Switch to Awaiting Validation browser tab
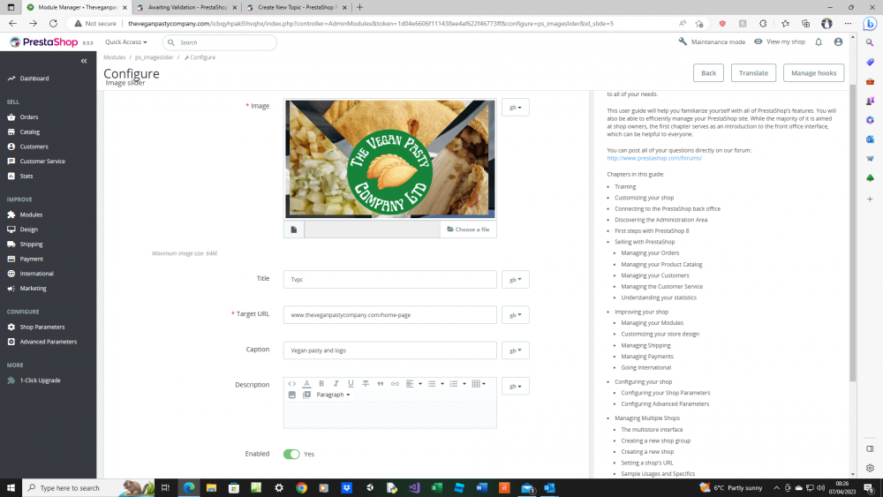883x497 pixels. pos(187,7)
